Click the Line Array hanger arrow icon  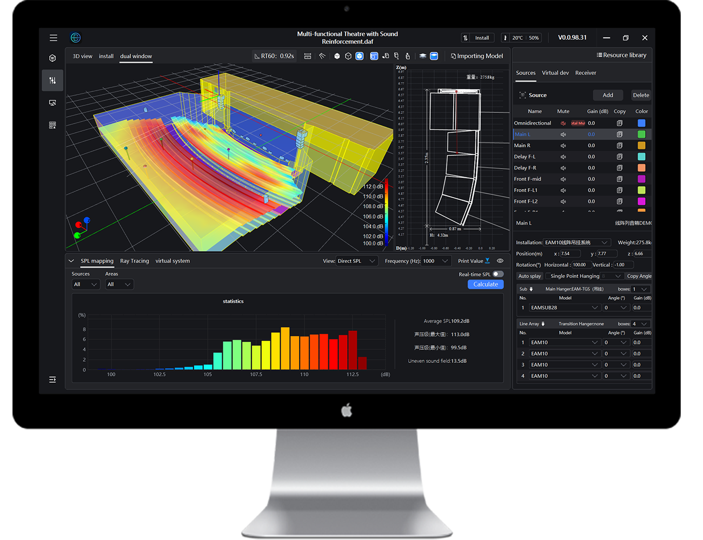click(x=543, y=324)
